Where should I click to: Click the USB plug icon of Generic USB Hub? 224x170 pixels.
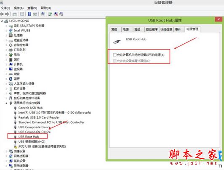16,108
